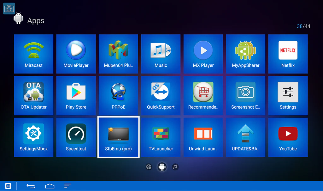323x191 pixels.
Task: Click the screenshot tool in the corner
Action: [x=9, y=8]
